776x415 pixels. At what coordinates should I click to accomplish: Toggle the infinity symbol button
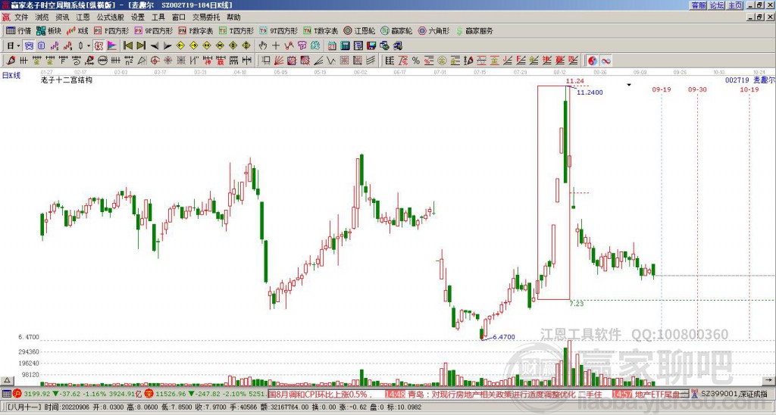click(605, 61)
